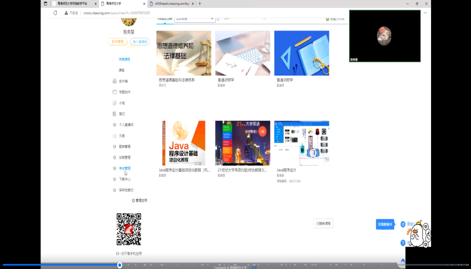Viewport: 471px width, 269px height.
Task: Click the green create folder plus icon
Action: pos(327,19)
